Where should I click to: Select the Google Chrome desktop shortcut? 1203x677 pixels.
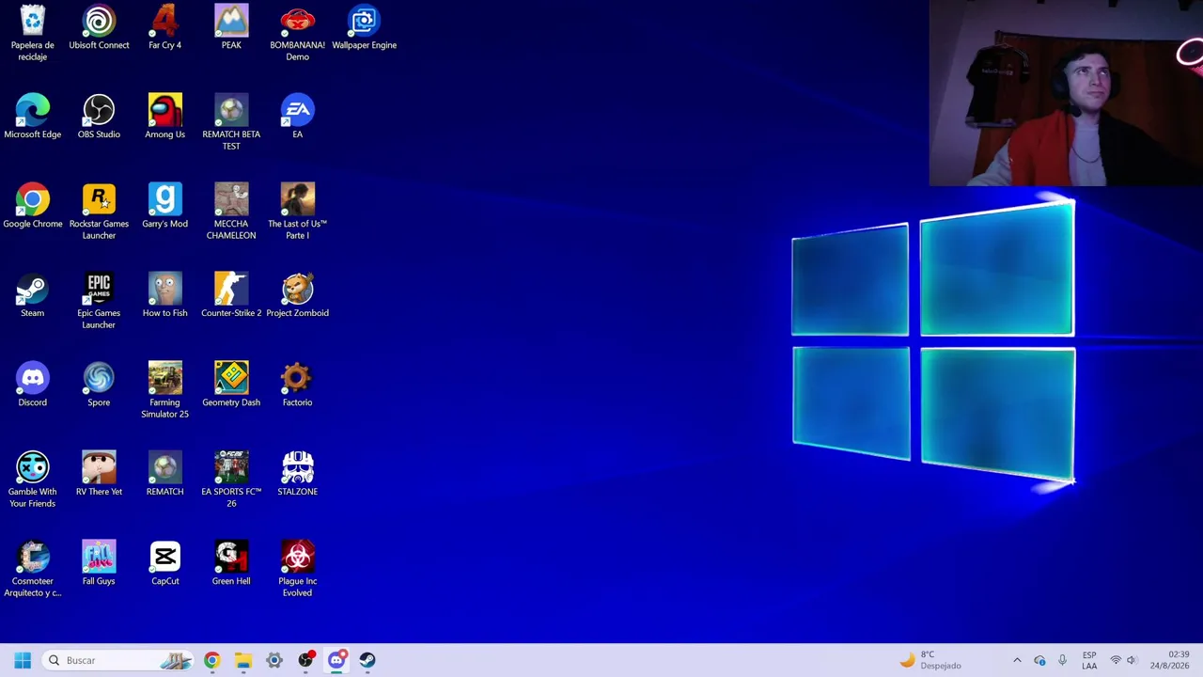pyautogui.click(x=32, y=207)
